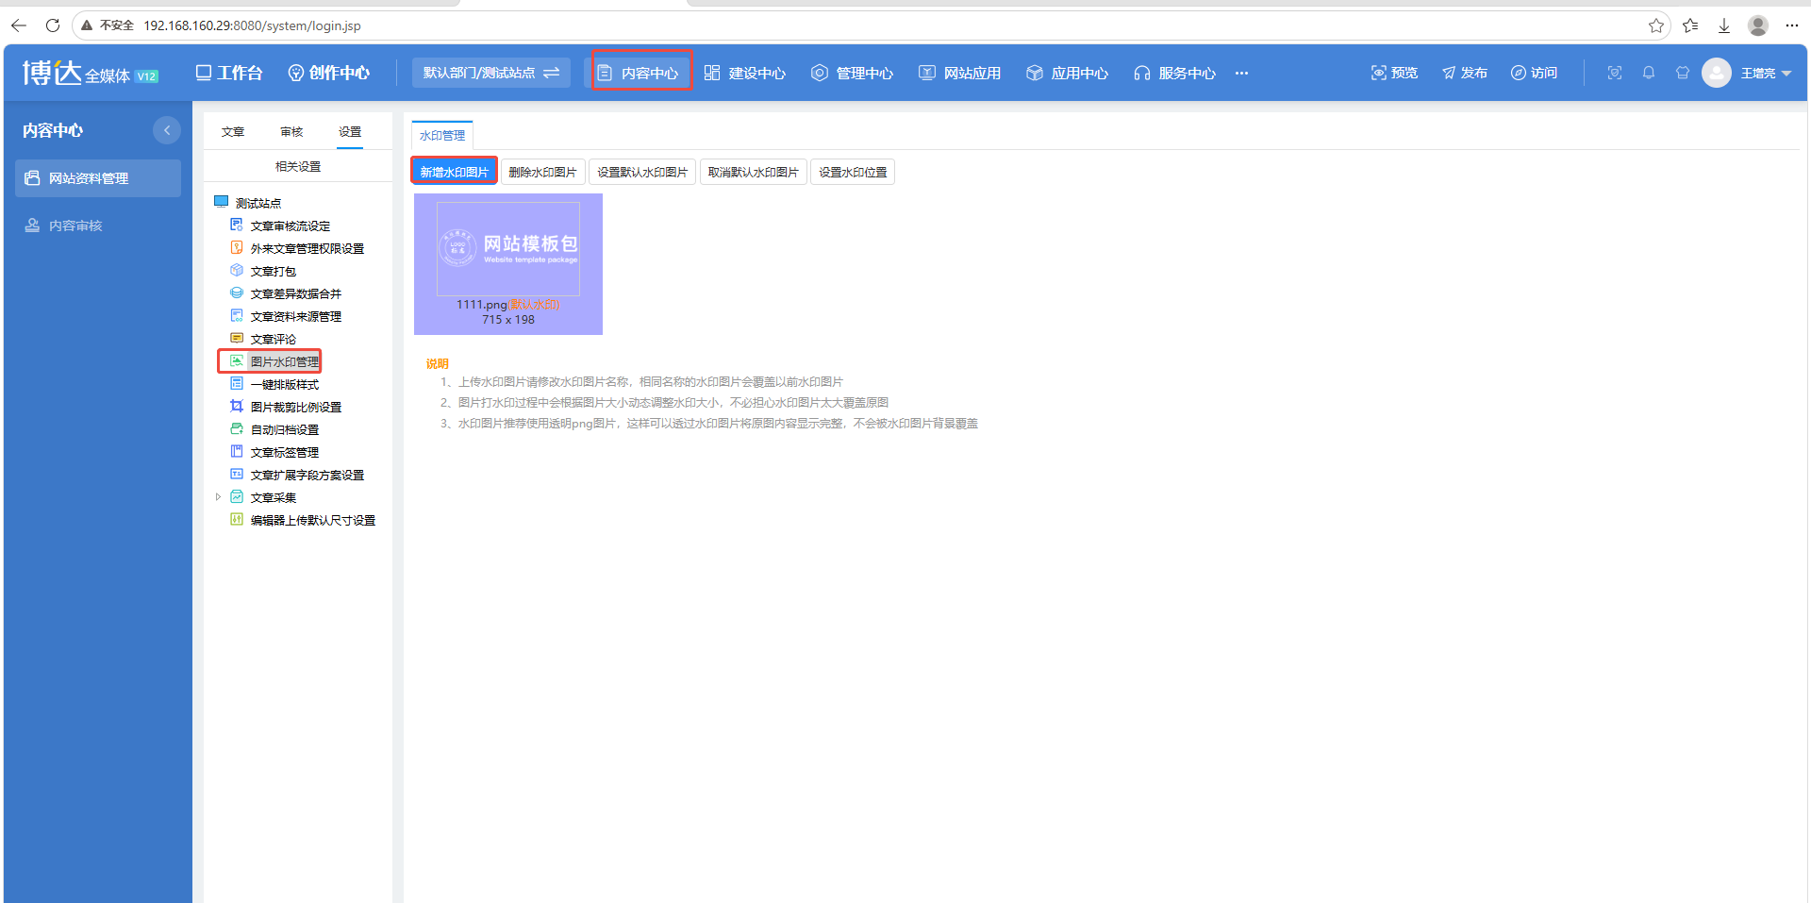Click the 设置水印位置 button
This screenshot has width=1811, height=903.
click(853, 172)
